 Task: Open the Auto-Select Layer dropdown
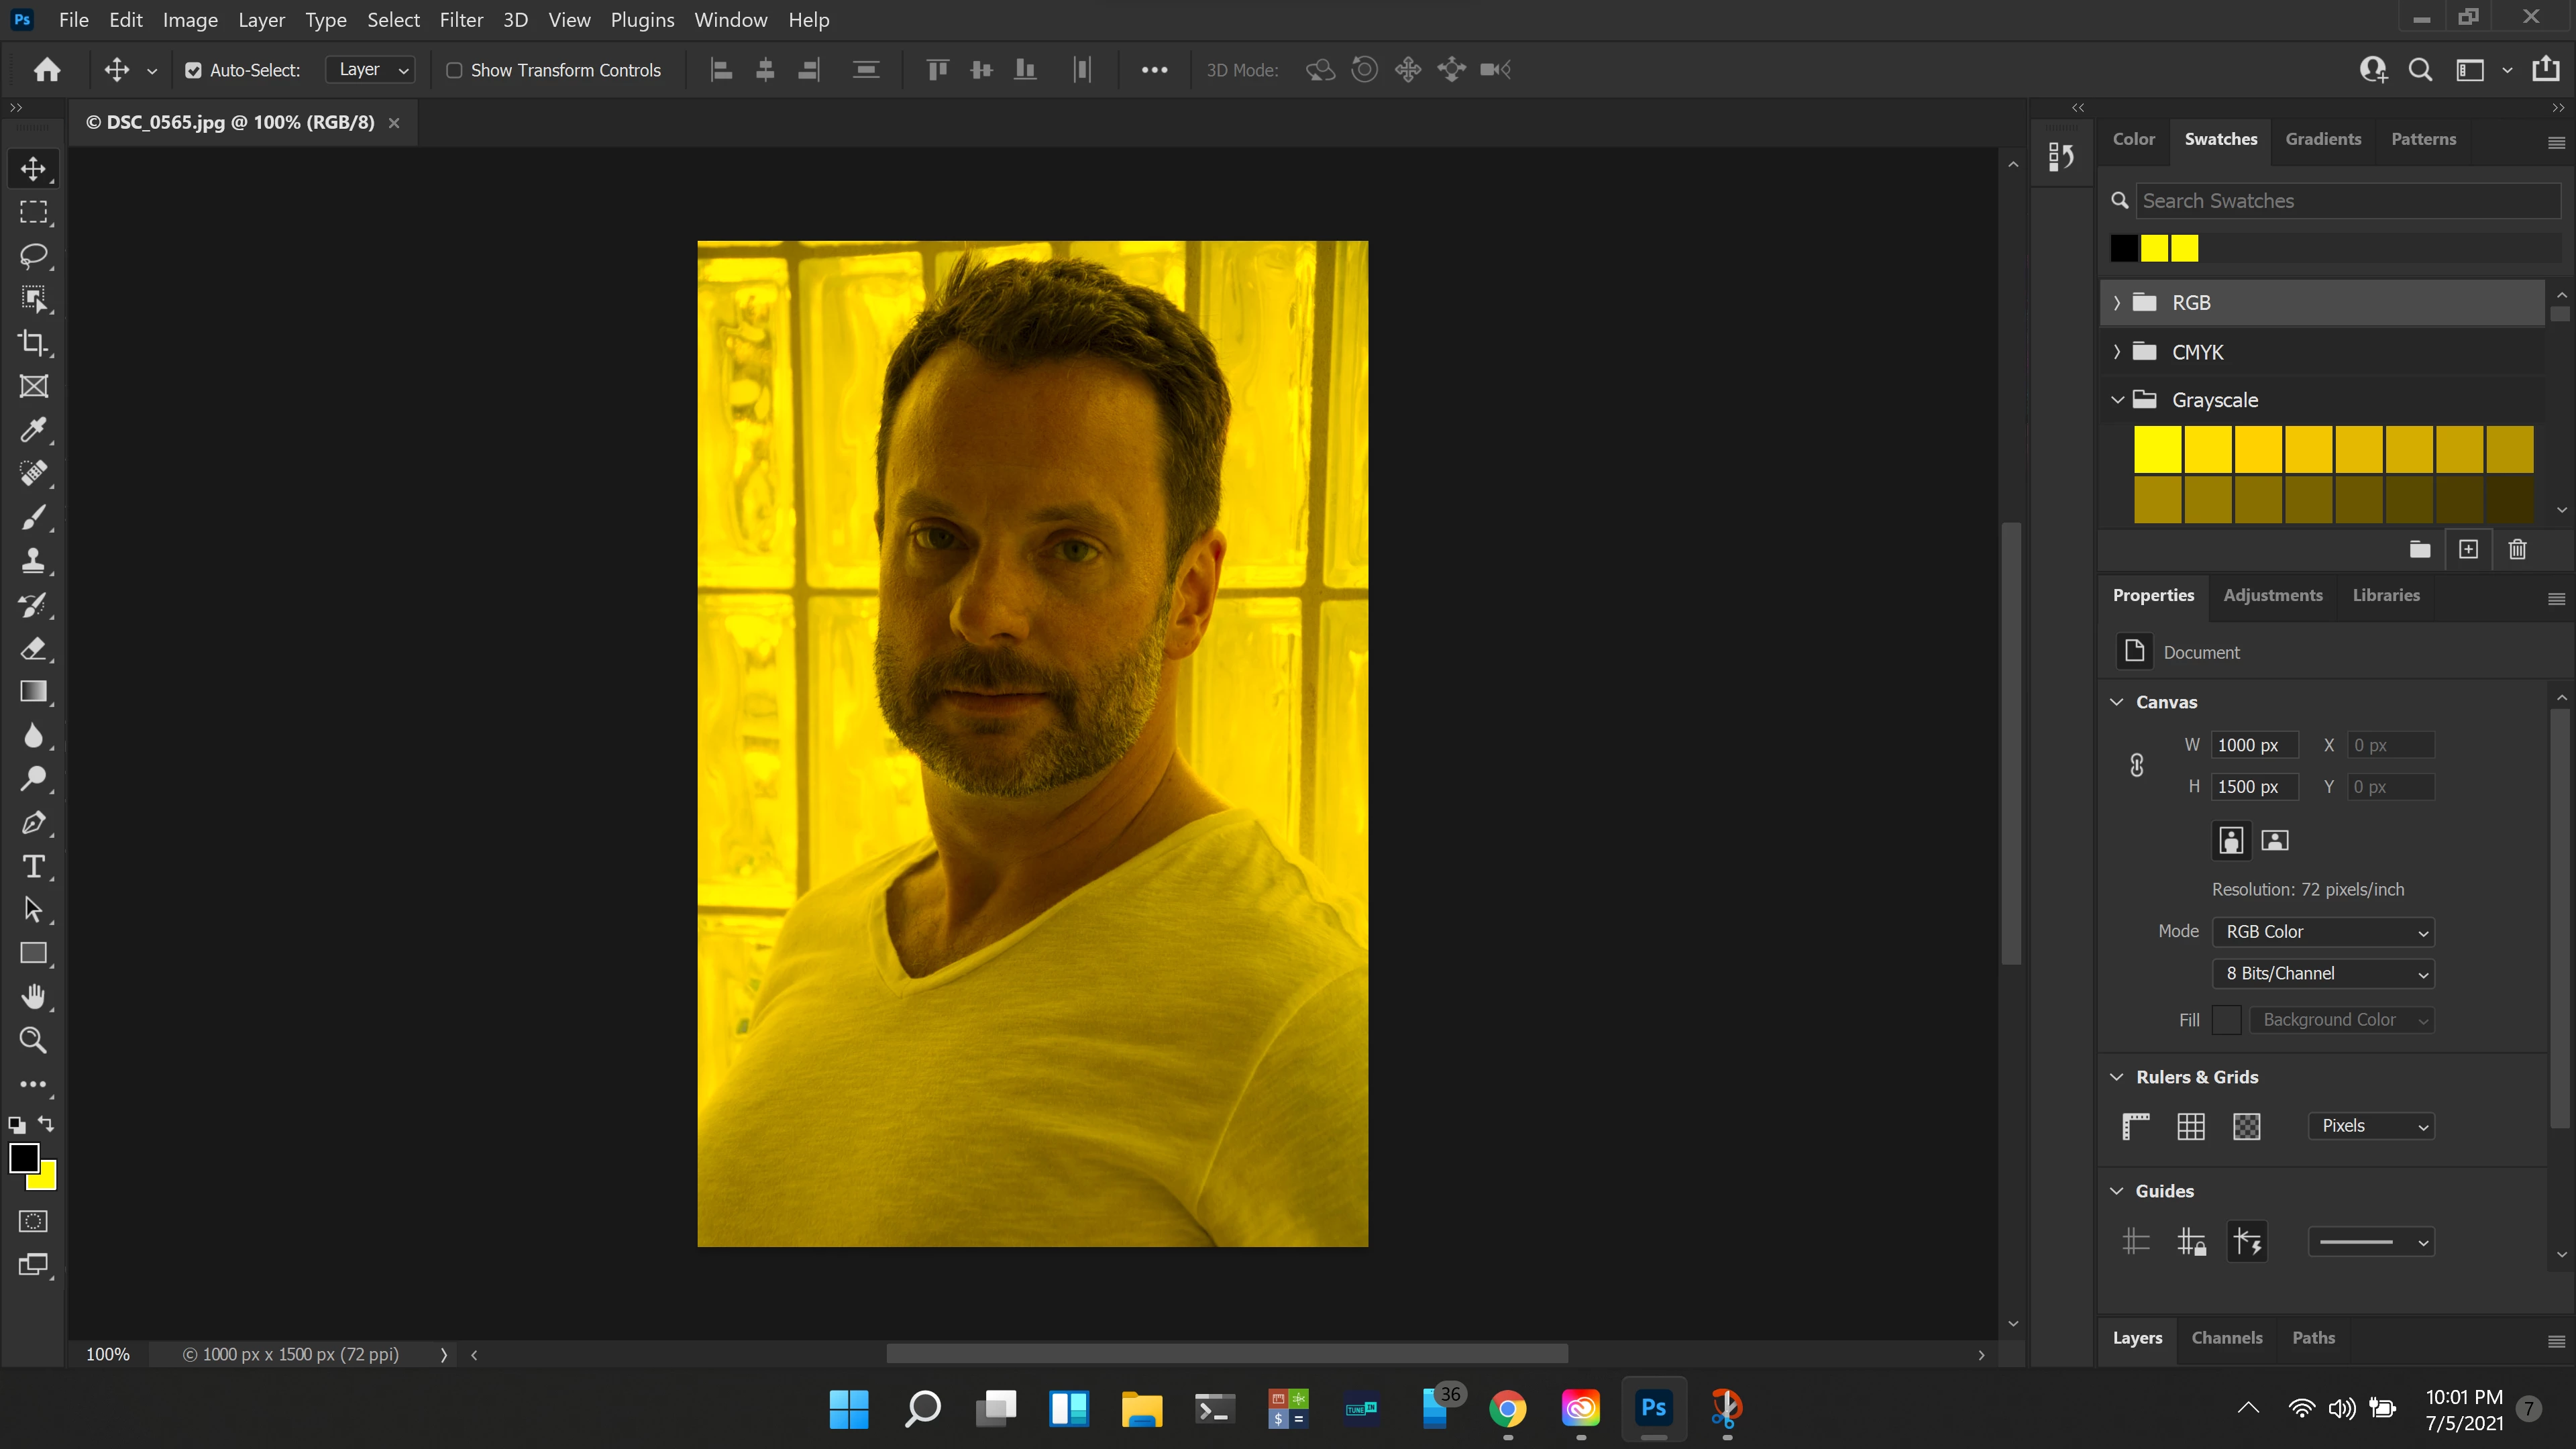(371, 70)
